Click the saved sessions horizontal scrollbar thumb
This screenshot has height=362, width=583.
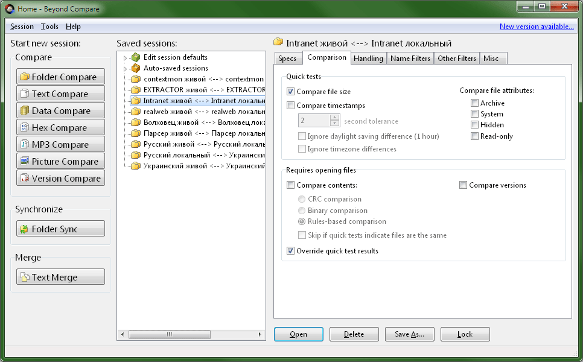pos(170,334)
